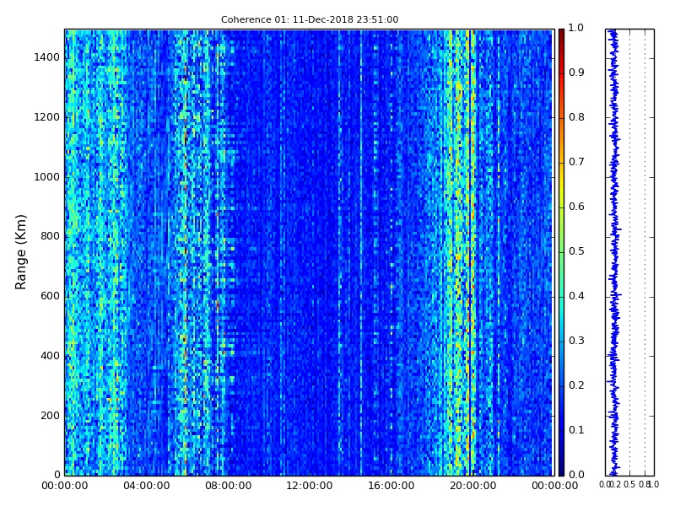Screen dimensions: 675x506
Task: Click the y-axis tick label '400'
Action: 50,356
